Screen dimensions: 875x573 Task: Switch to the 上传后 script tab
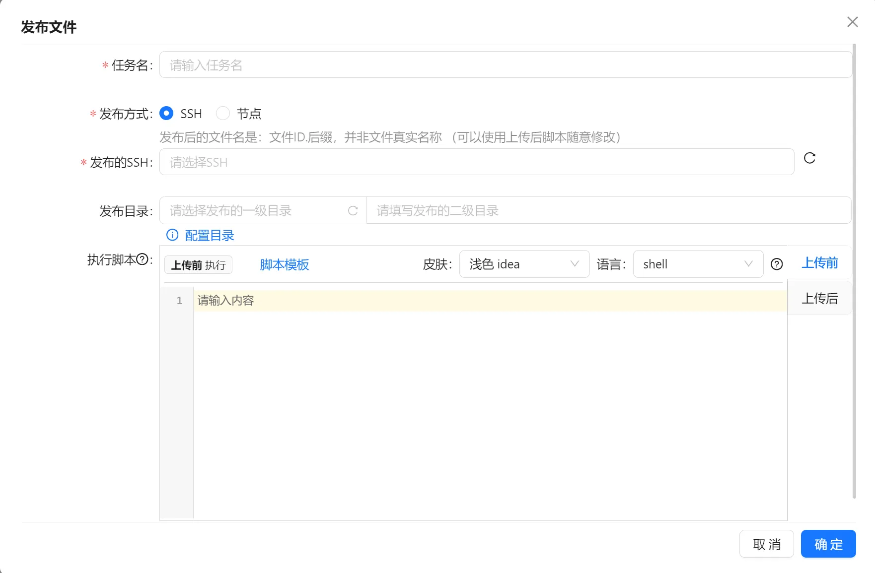point(819,299)
